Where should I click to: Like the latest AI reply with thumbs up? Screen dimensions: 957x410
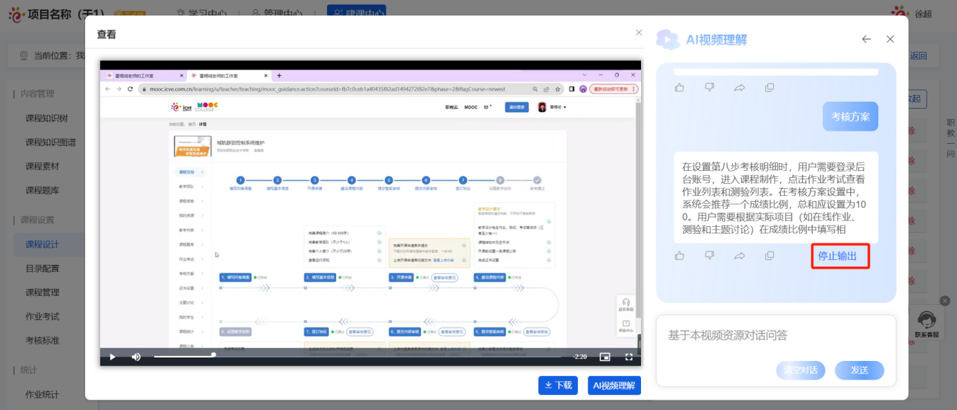pyautogui.click(x=680, y=256)
